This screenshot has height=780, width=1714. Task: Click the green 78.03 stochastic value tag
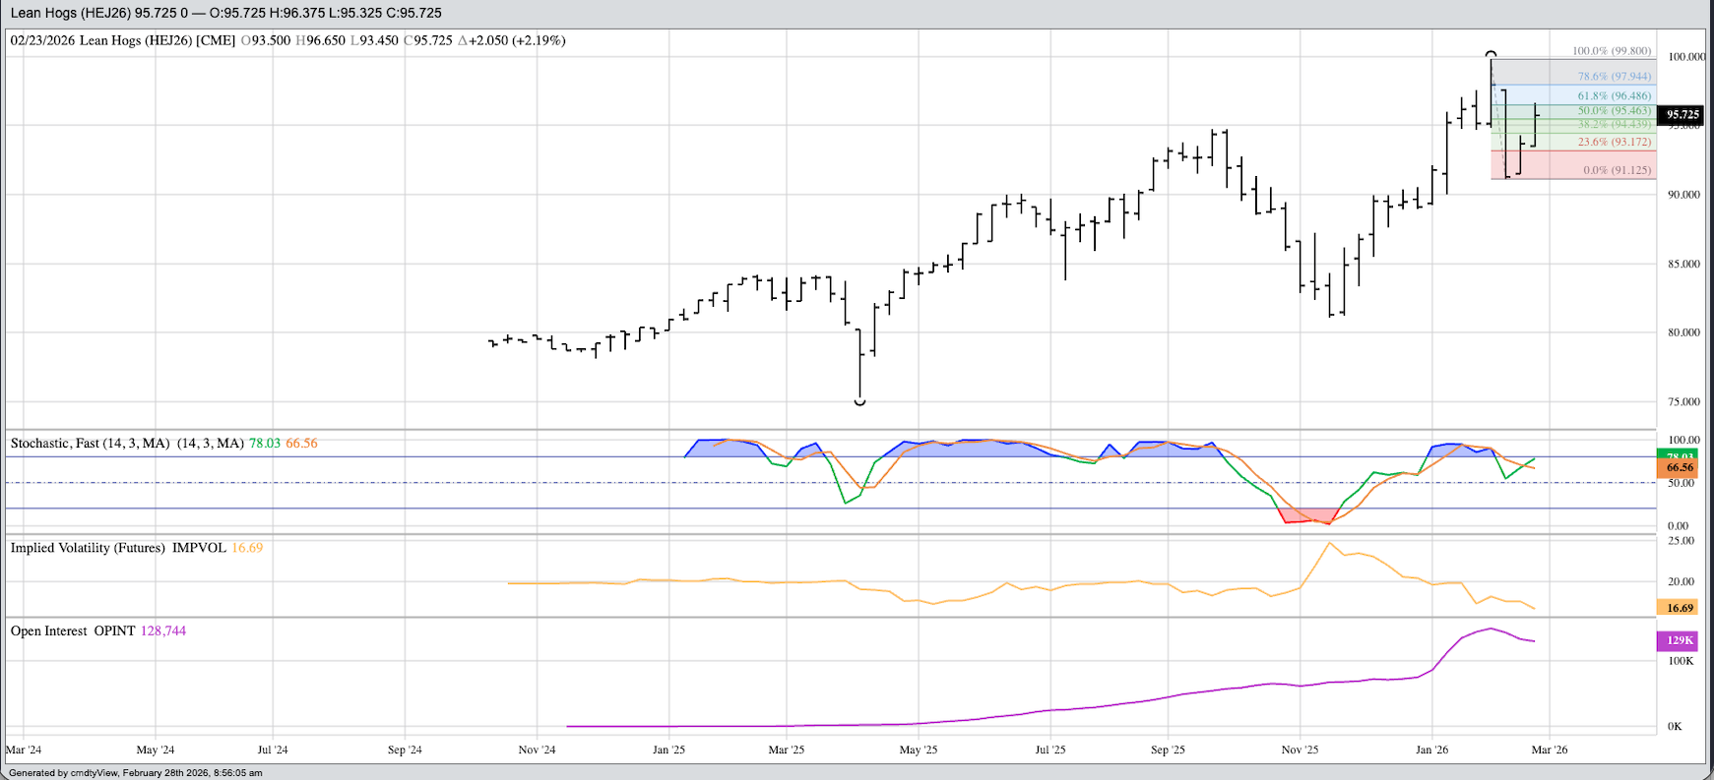[x=1680, y=456]
